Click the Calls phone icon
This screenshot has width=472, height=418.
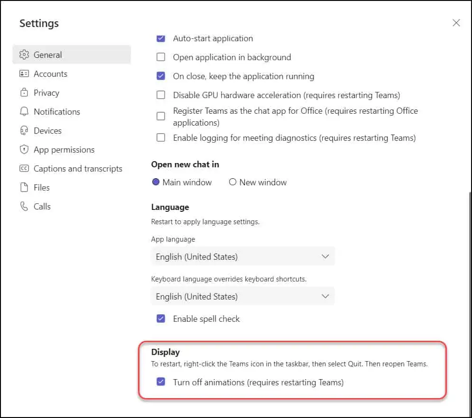point(24,207)
